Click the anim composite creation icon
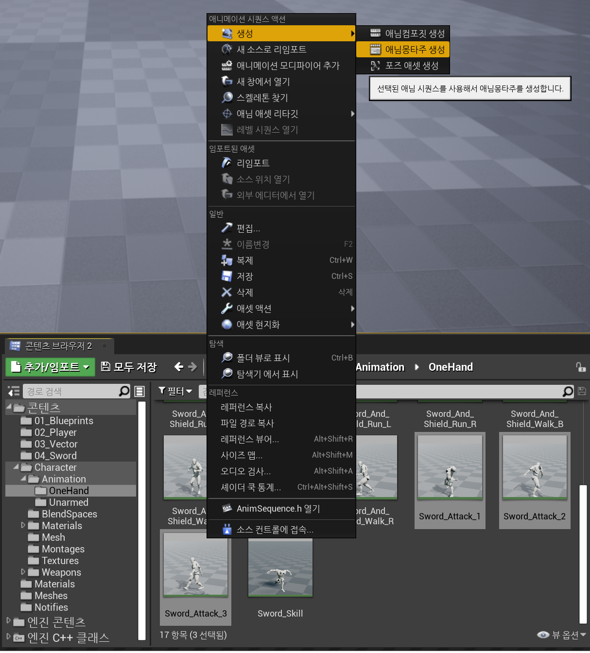Image resolution: width=590 pixels, height=653 pixels. [376, 34]
